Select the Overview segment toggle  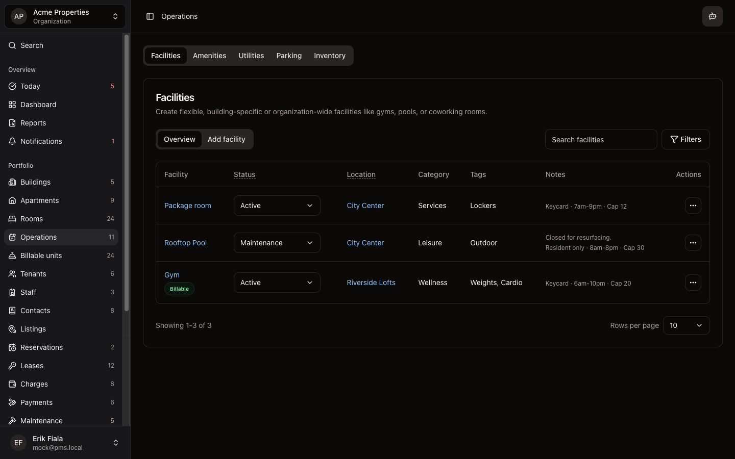[x=179, y=139]
